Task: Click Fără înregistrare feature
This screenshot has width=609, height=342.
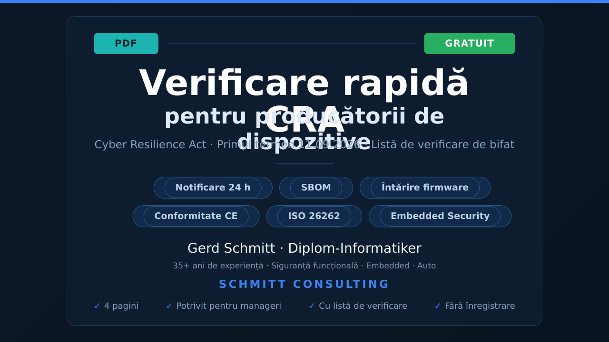Action: coord(475,306)
